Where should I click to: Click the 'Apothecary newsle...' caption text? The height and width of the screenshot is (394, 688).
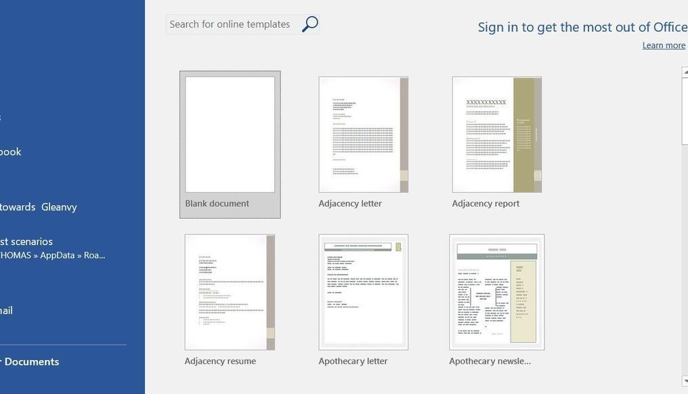pos(490,362)
